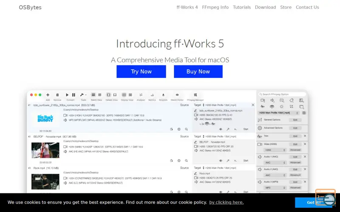Screen dimensions: 340x212
Task: Open the Tools dropdown chevron
Action: pyautogui.click(x=86, y=95)
